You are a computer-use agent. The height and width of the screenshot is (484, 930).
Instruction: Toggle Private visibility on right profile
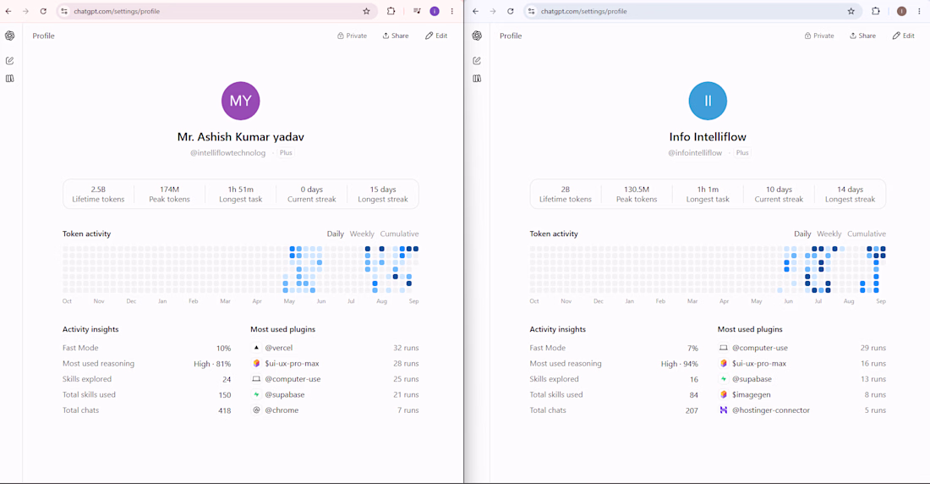(819, 36)
